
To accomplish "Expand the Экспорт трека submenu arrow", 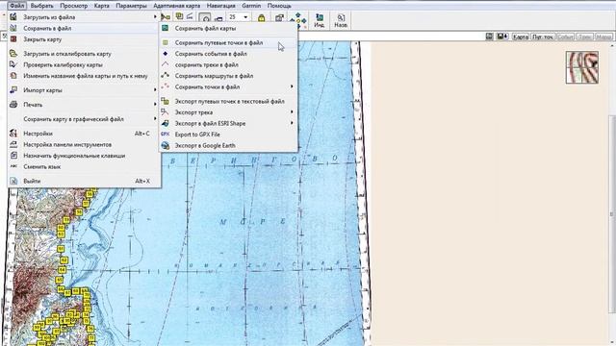I will tap(292, 111).
